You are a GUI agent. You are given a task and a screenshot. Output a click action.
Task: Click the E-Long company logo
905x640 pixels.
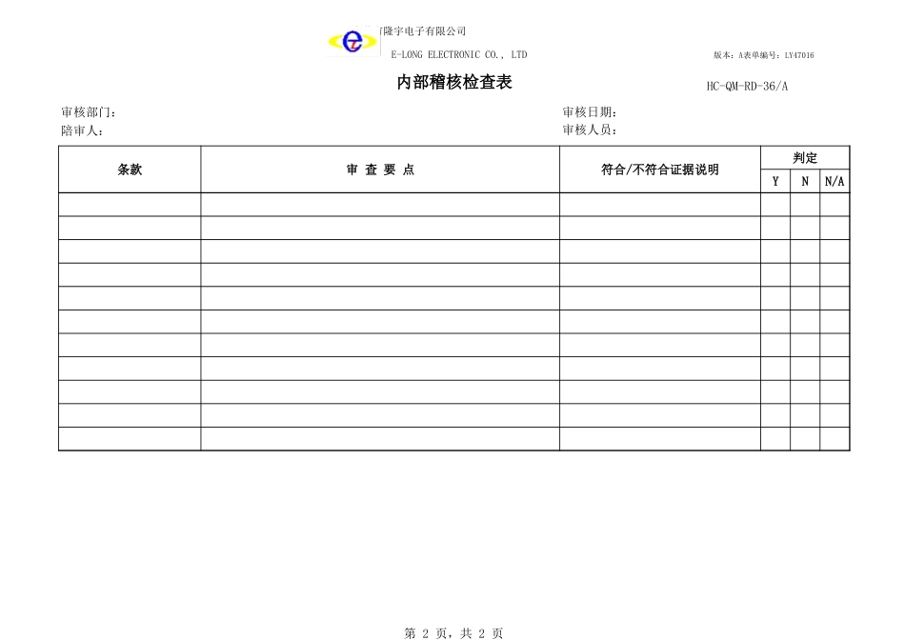tap(352, 40)
